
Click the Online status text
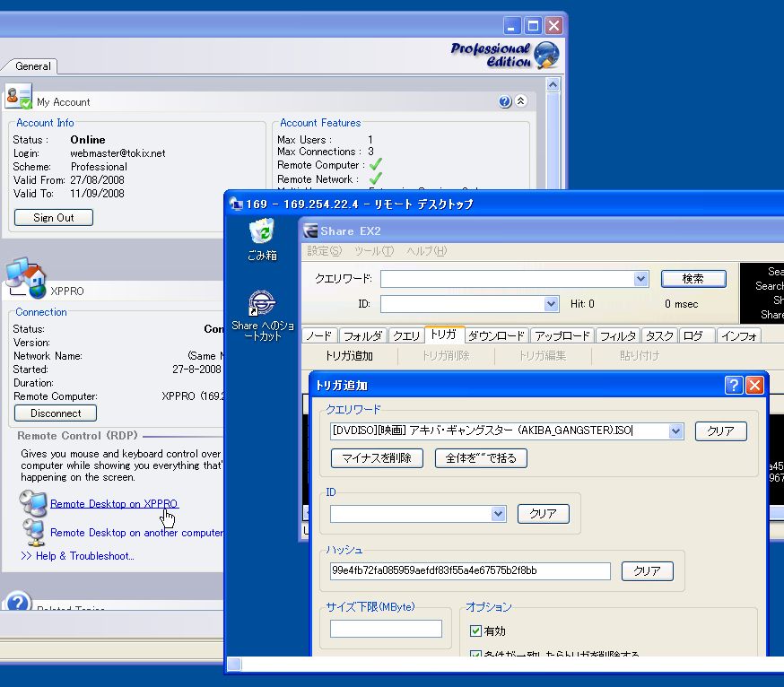pyautogui.click(x=88, y=140)
